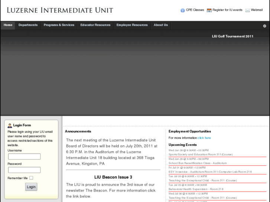Open the Webmail link

pyautogui.click(x=257, y=10)
